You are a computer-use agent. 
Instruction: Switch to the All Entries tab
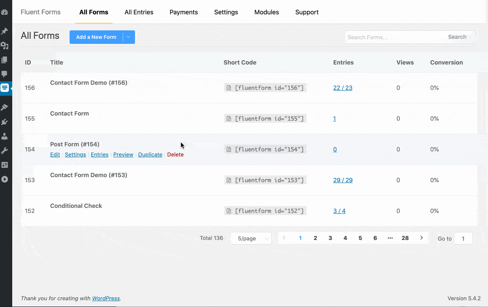coord(139,12)
